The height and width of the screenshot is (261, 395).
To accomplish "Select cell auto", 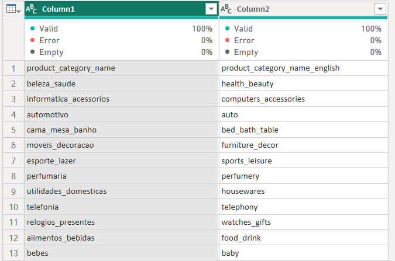I will click(304, 114).
